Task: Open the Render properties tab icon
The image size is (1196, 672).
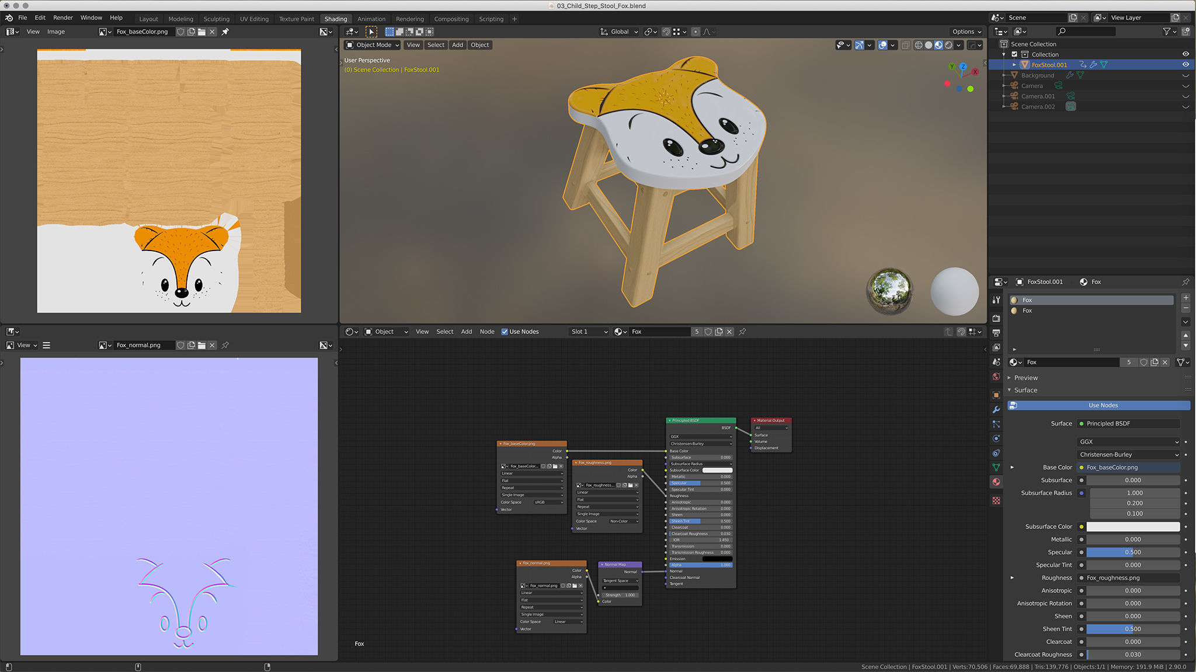Action: pos(996,318)
